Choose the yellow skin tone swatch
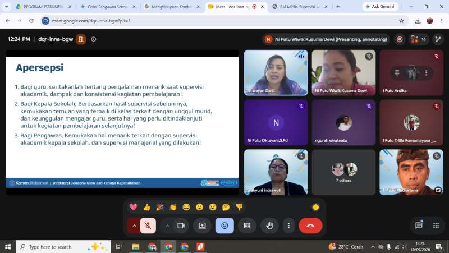This screenshot has height=253, width=449. [315, 207]
